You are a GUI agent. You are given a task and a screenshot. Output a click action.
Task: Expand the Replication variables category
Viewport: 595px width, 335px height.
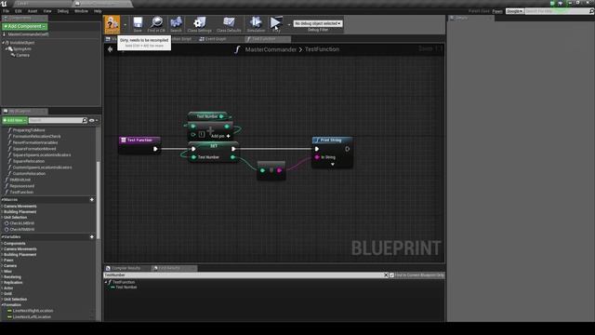tap(2, 283)
